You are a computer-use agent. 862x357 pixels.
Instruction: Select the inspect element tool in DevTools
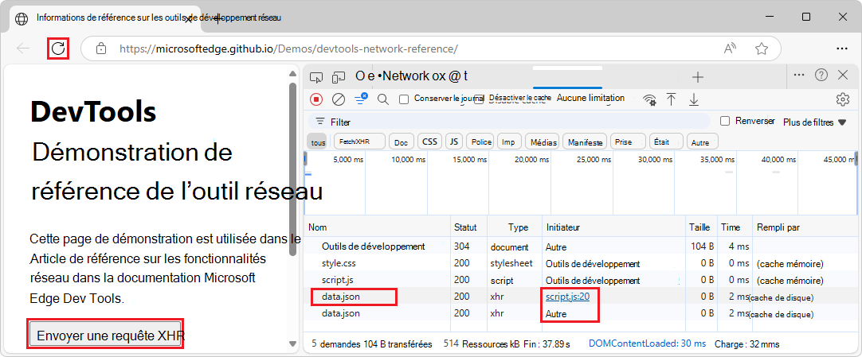[316, 77]
